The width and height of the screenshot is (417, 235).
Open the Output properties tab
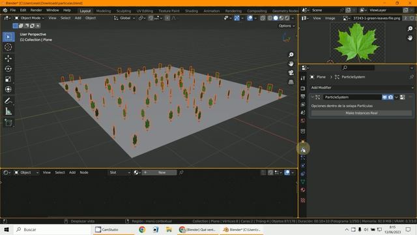(303, 97)
